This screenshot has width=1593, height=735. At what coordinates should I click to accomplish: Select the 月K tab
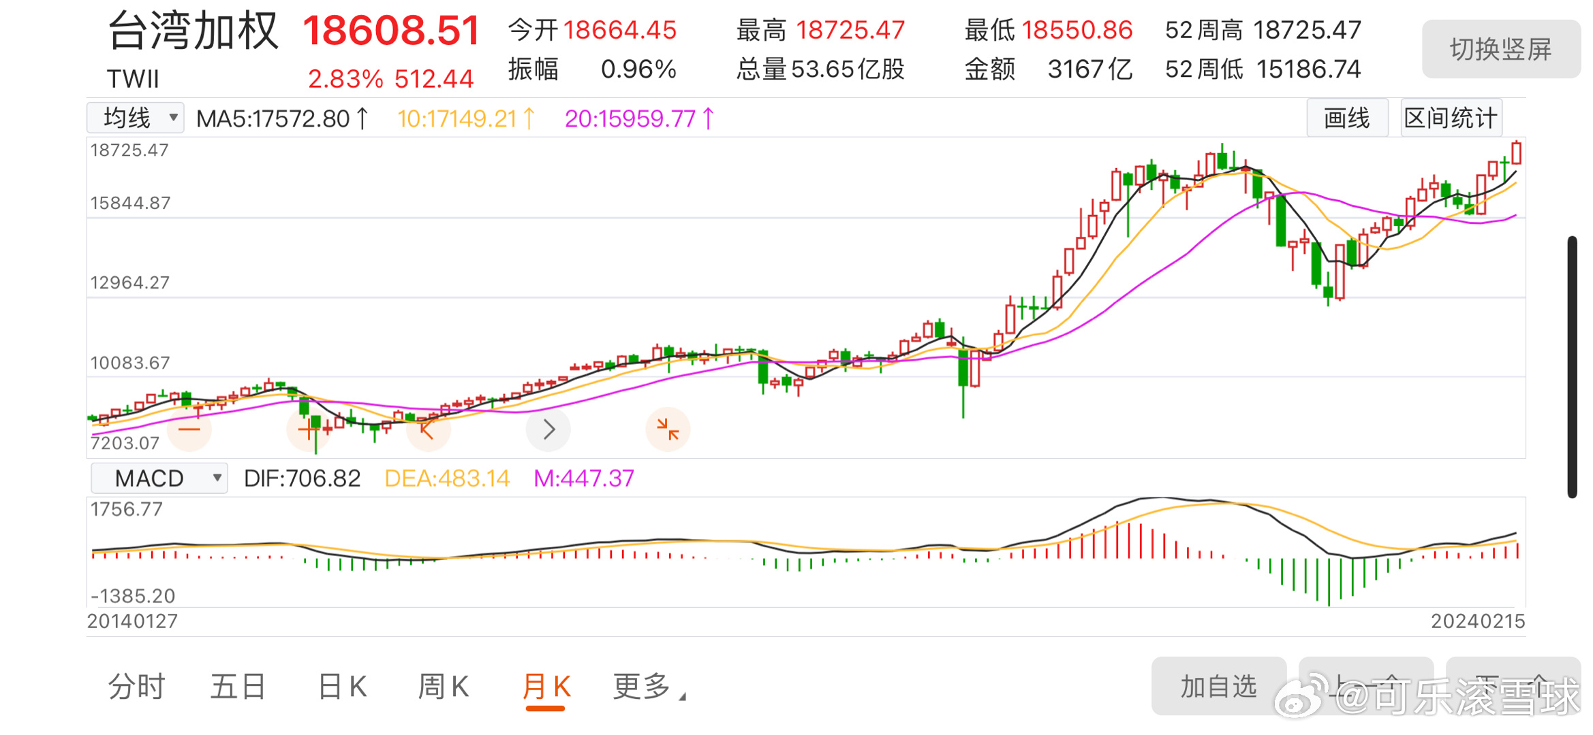coord(546,687)
